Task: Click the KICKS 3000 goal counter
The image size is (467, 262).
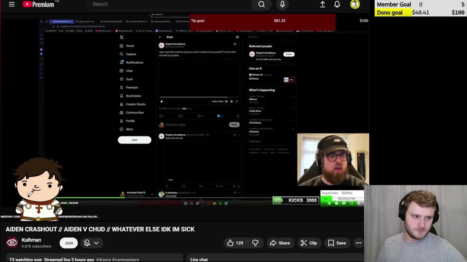Action: (296, 201)
